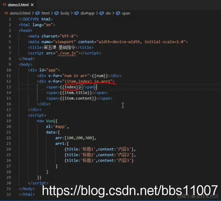Image resolution: width=221 pixels, height=201 pixels.
Task: Click the symbol icon beside span breadcrumb
Action: click(x=118, y=13)
